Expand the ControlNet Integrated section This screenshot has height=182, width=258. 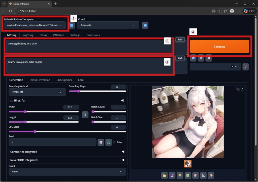[67, 152]
